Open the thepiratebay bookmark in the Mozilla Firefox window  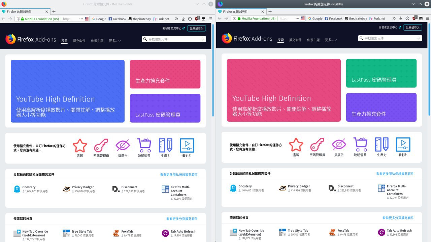(139, 19)
